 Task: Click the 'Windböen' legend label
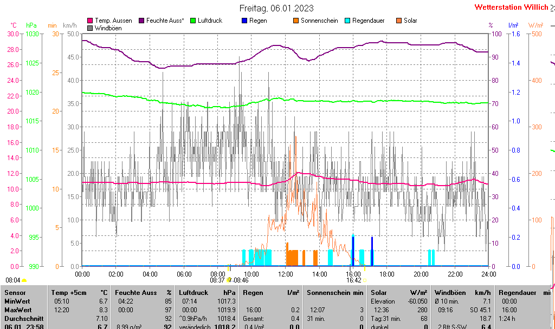pyautogui.click(x=108, y=28)
